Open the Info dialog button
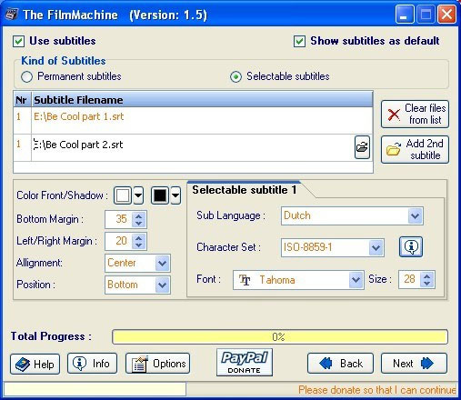 point(92,363)
